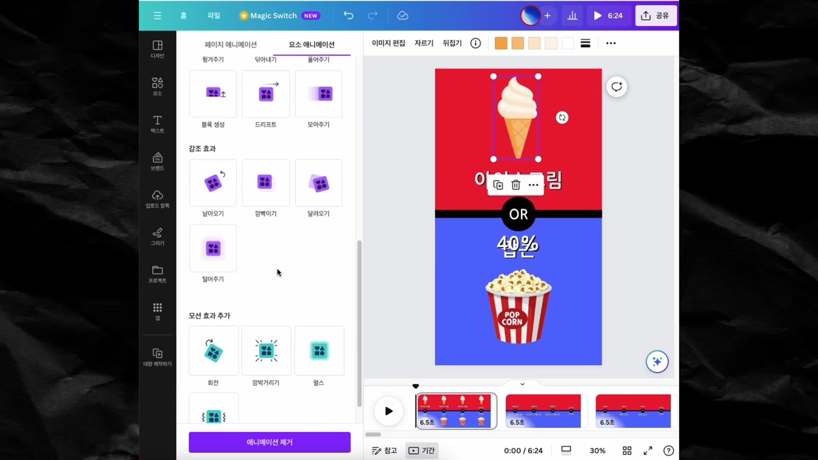The height and width of the screenshot is (460, 818).
Task: Switch to 요소 애니메이션 tab
Action: coord(312,44)
